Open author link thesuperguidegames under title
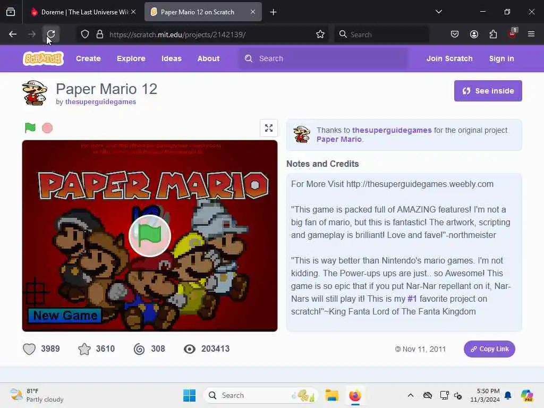This screenshot has height=408, width=544. pos(100,101)
